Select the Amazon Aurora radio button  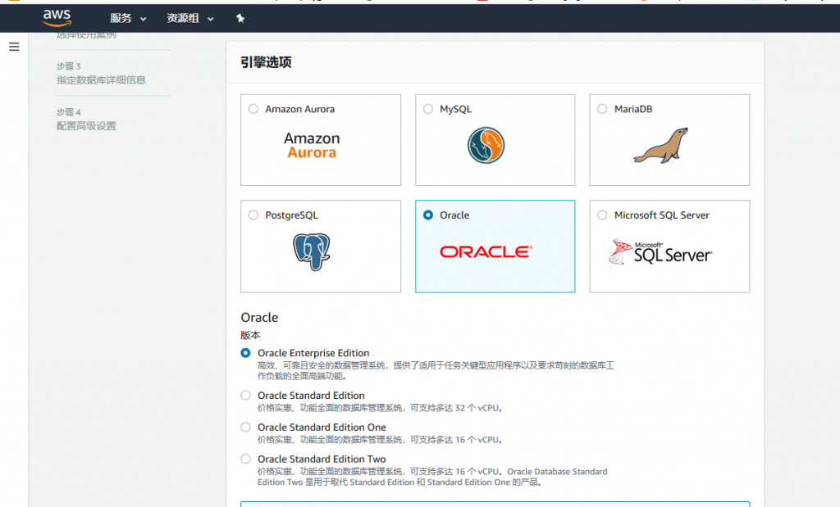[253, 109]
